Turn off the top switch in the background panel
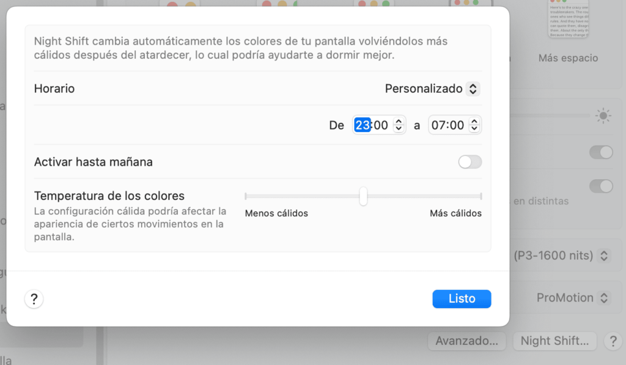The image size is (626, 365). coord(601,152)
